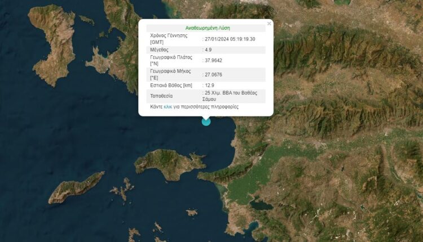This screenshot has width=423, height=242.
Task: Click the "Γεωγραφικό Μήκος" label
Action: coord(171,74)
